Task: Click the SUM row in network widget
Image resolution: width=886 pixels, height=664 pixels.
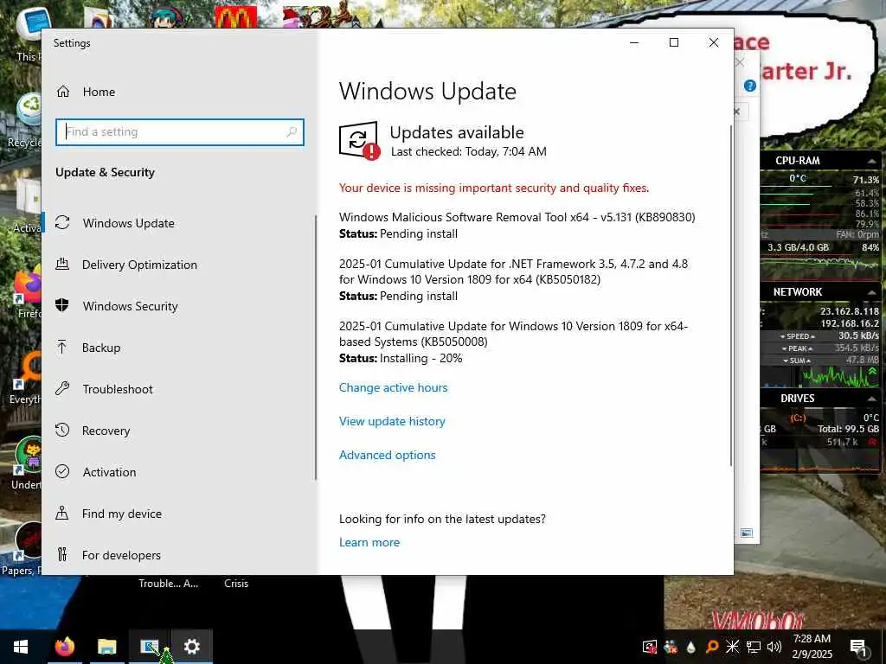Action: tap(820, 361)
